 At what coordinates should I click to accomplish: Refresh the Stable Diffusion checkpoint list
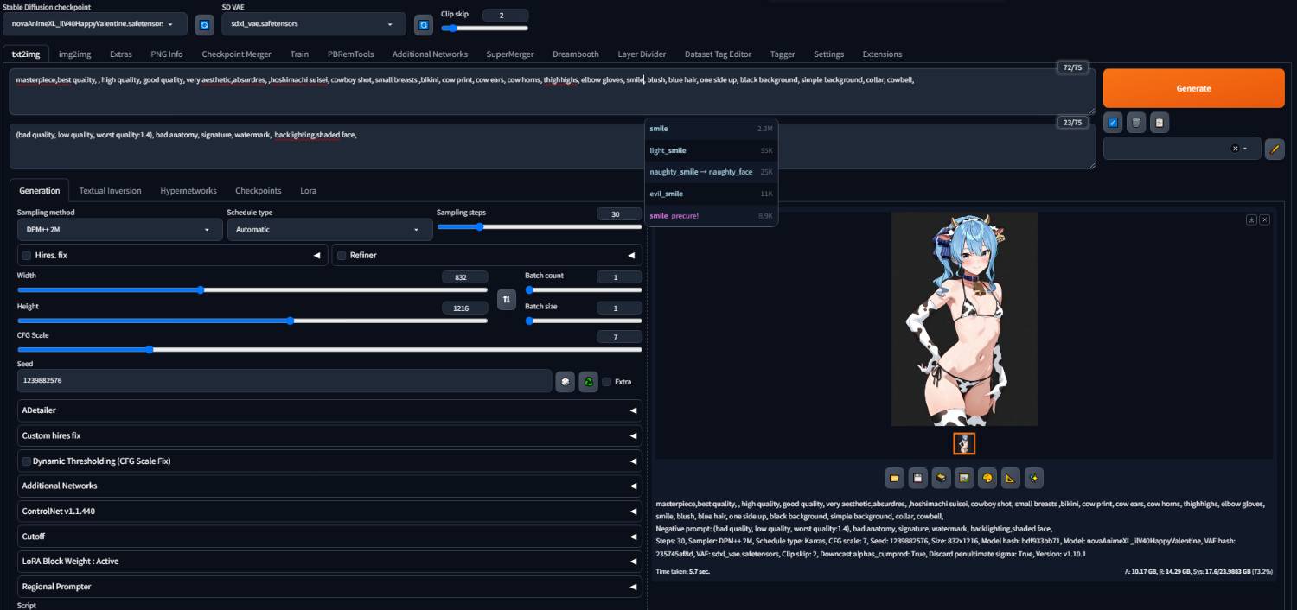click(x=204, y=25)
